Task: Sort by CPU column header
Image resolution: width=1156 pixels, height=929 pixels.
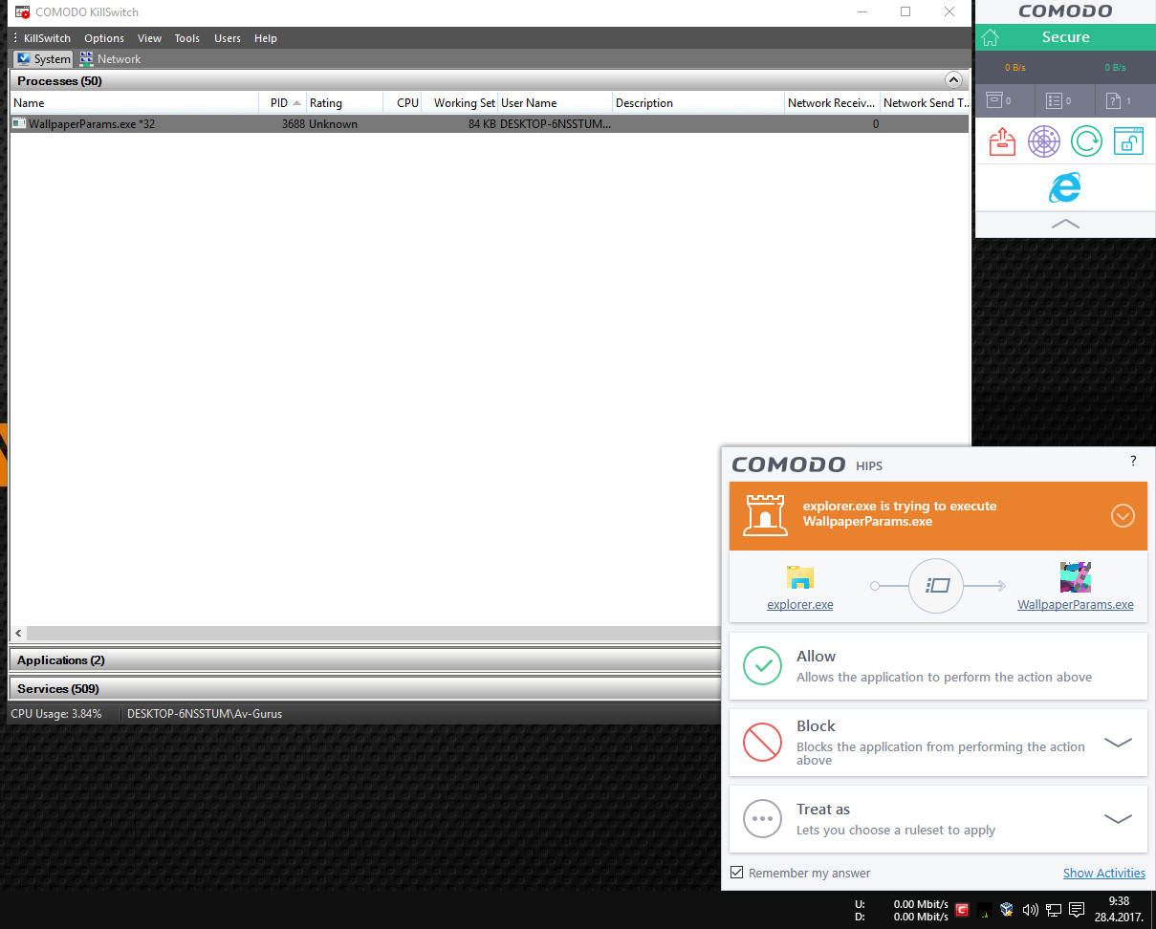Action: pyautogui.click(x=403, y=102)
